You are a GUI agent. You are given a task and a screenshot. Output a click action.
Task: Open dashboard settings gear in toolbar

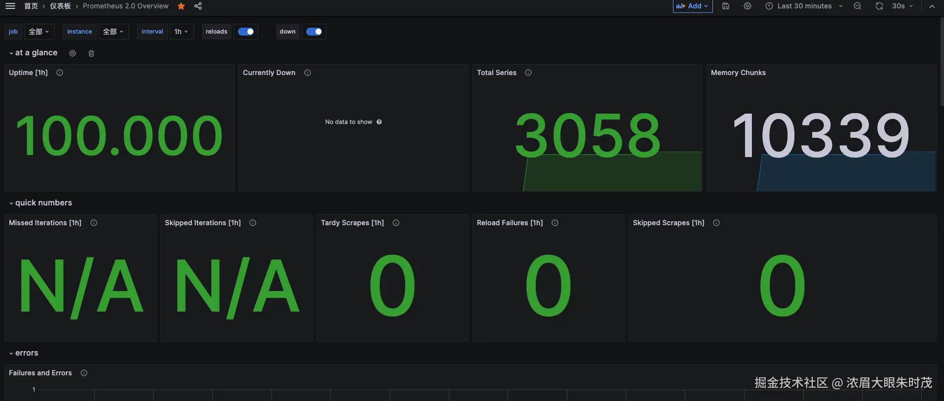coord(747,6)
